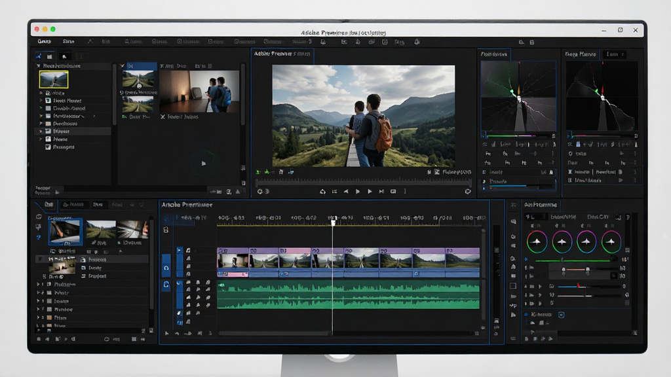671x377 pixels.
Task: Adjust the green slider under the color wheels
Action: coord(572,260)
